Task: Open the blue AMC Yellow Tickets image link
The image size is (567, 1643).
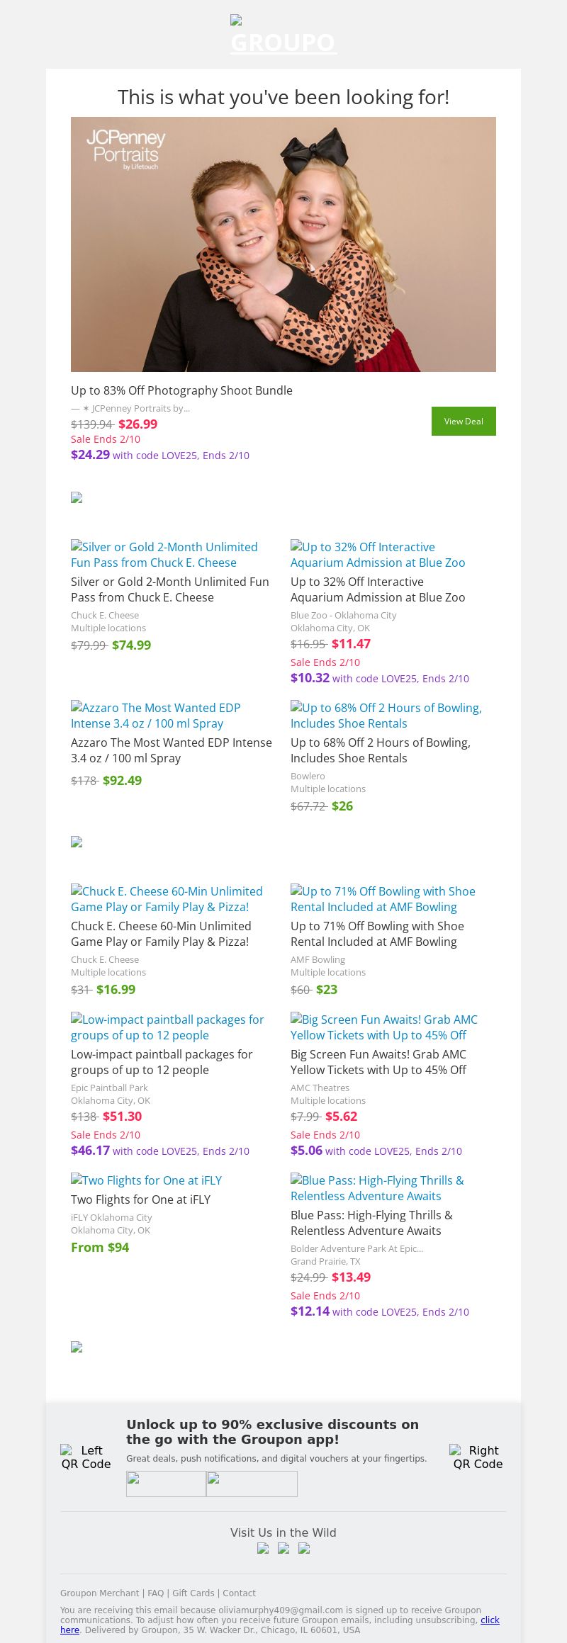Action: click(x=384, y=1027)
